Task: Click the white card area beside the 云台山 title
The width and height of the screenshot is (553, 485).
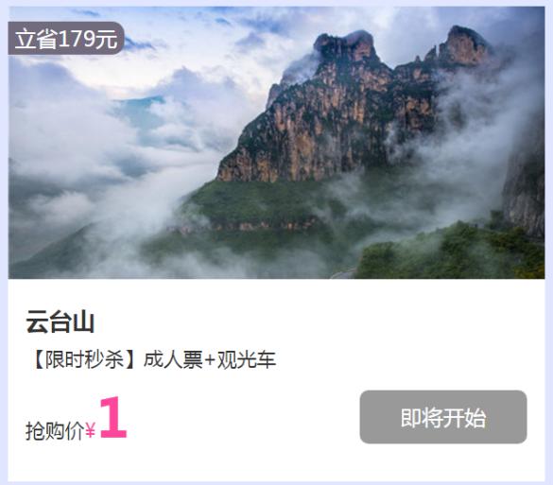Action: [x=318, y=321]
